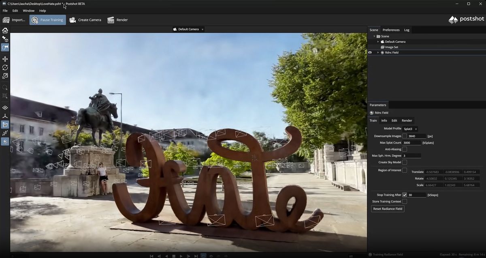486x258 pixels.
Task: Switch to the Log tab
Action: click(407, 30)
